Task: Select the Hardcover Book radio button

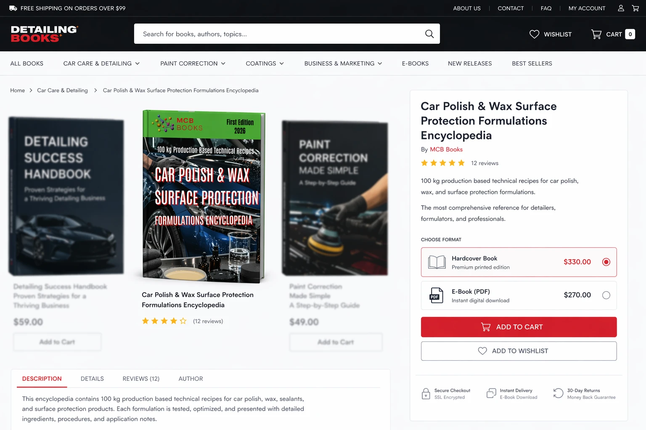Action: point(606,262)
